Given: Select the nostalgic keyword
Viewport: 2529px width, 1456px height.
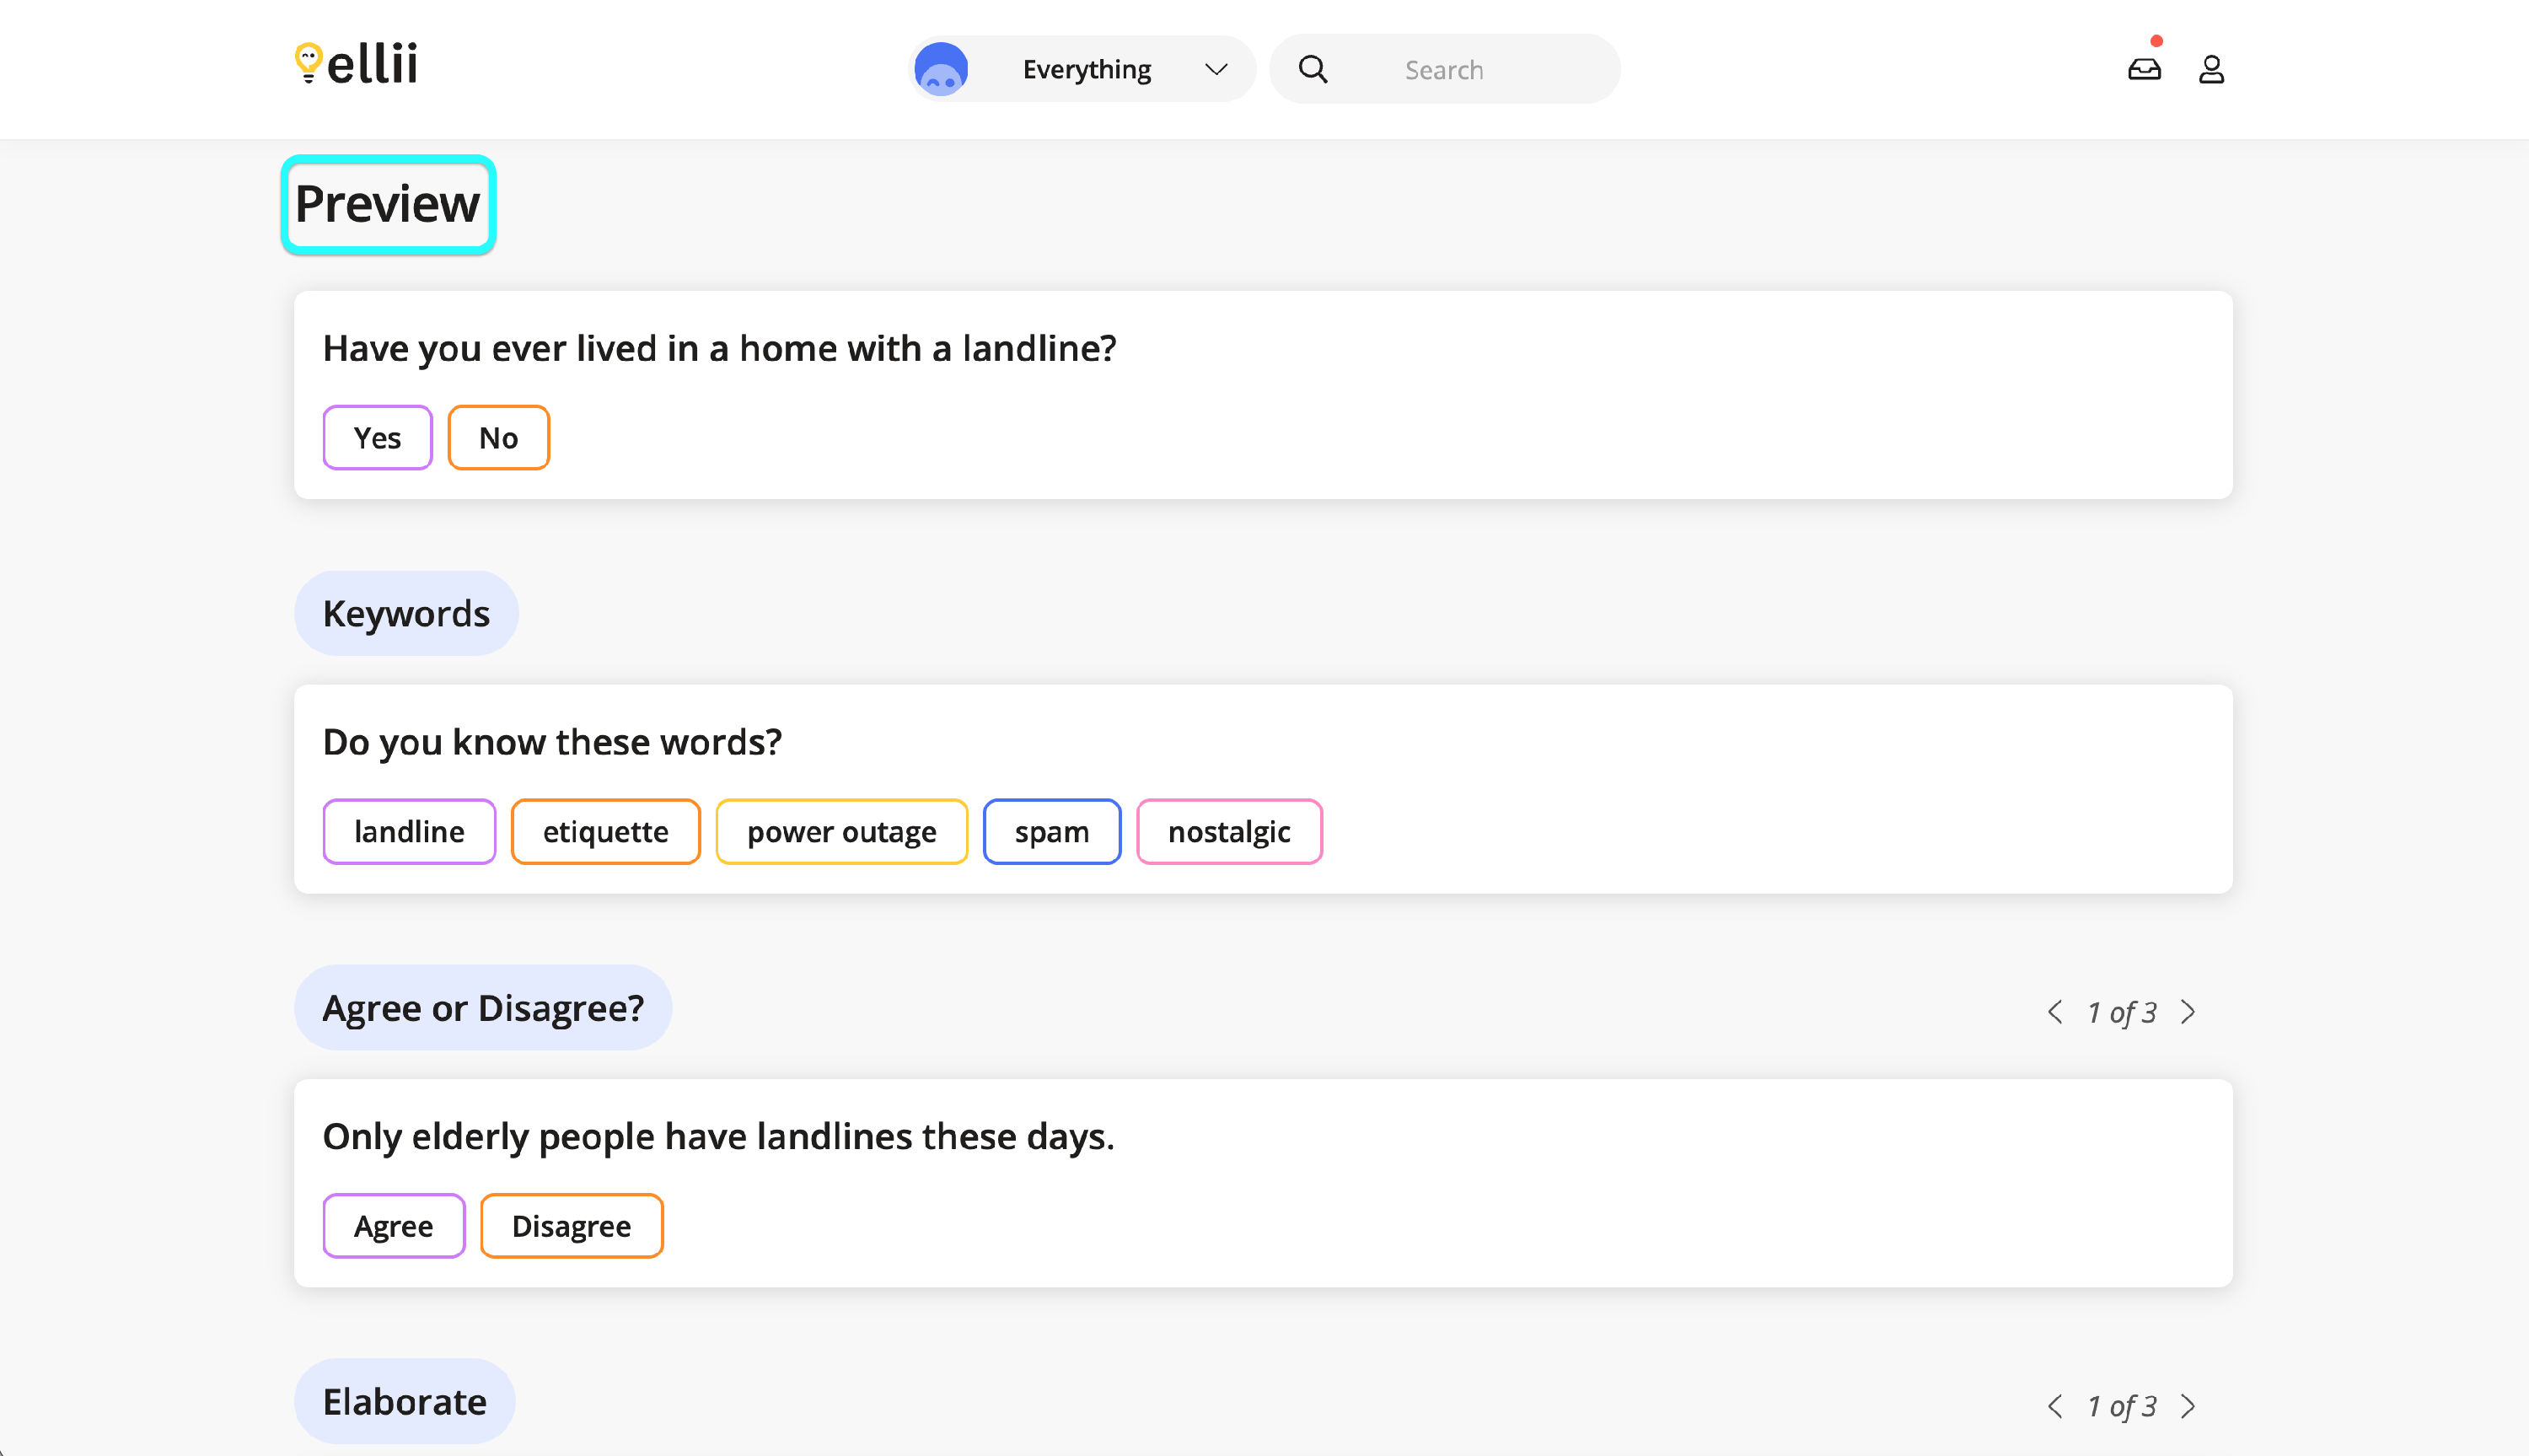Looking at the screenshot, I should 1228,831.
